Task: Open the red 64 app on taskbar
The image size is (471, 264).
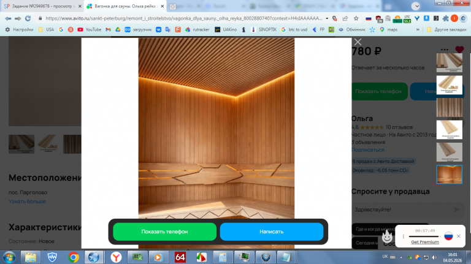Action: pos(180,257)
